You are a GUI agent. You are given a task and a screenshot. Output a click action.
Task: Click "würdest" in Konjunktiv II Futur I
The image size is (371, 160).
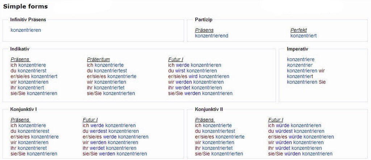coord(284,131)
